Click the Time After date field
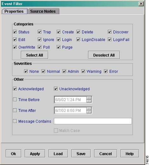 pos(70,110)
